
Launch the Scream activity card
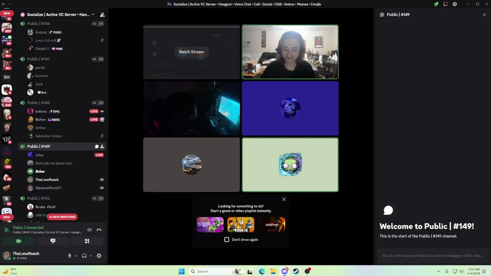pos(272,225)
